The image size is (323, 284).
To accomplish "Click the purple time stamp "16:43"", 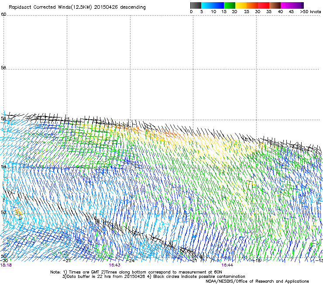I will click(x=114, y=265).
